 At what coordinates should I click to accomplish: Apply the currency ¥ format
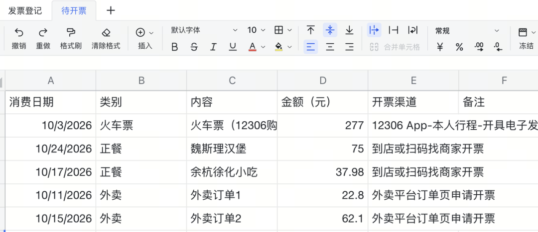click(440, 47)
